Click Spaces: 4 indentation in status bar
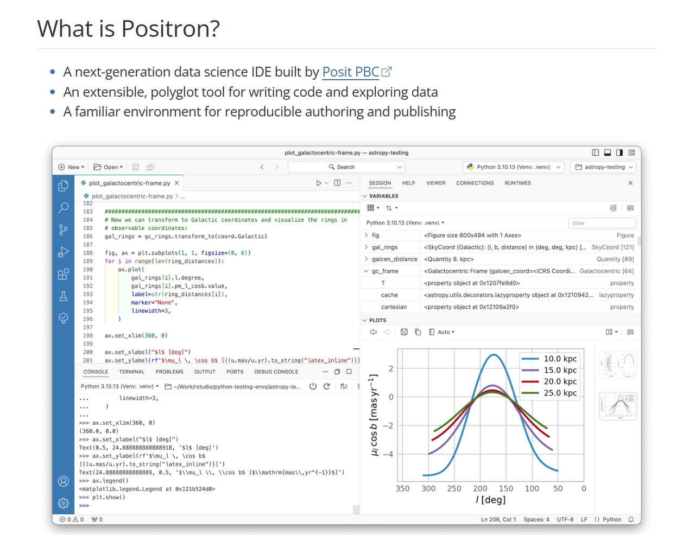Image resolution: width=695 pixels, height=535 pixels. pyautogui.click(x=536, y=519)
